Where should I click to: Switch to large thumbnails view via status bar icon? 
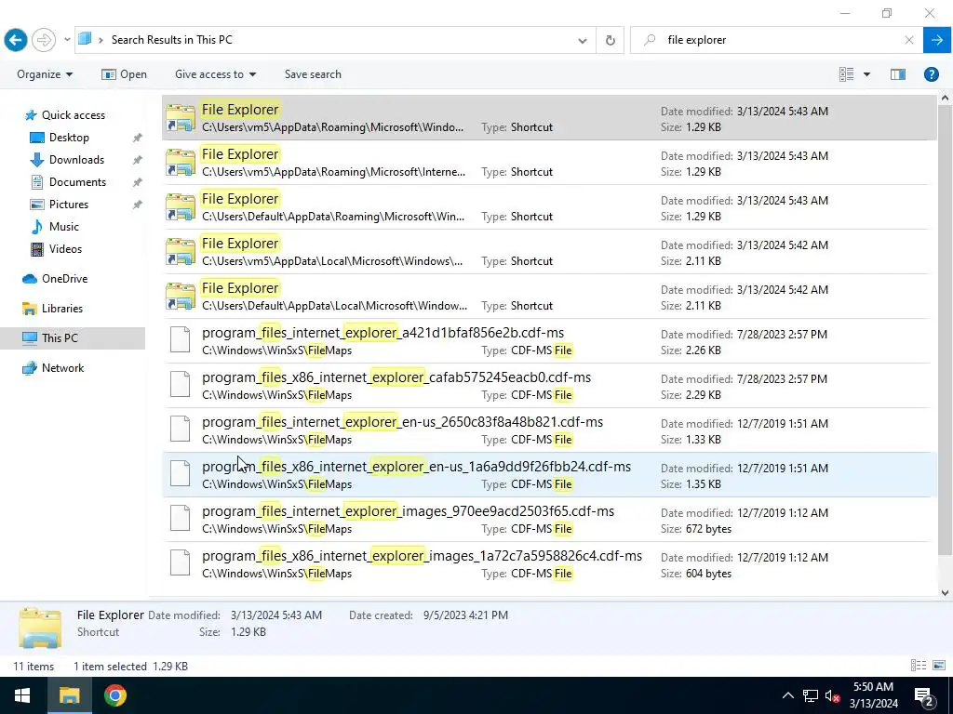point(939,666)
